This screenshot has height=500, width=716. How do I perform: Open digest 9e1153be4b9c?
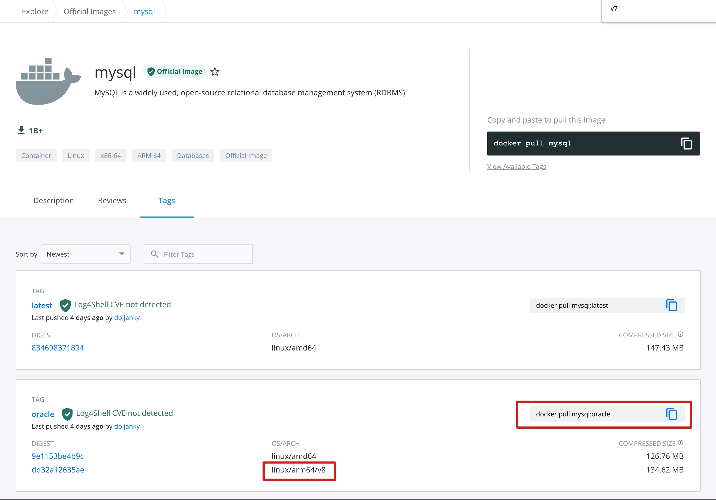(58, 456)
